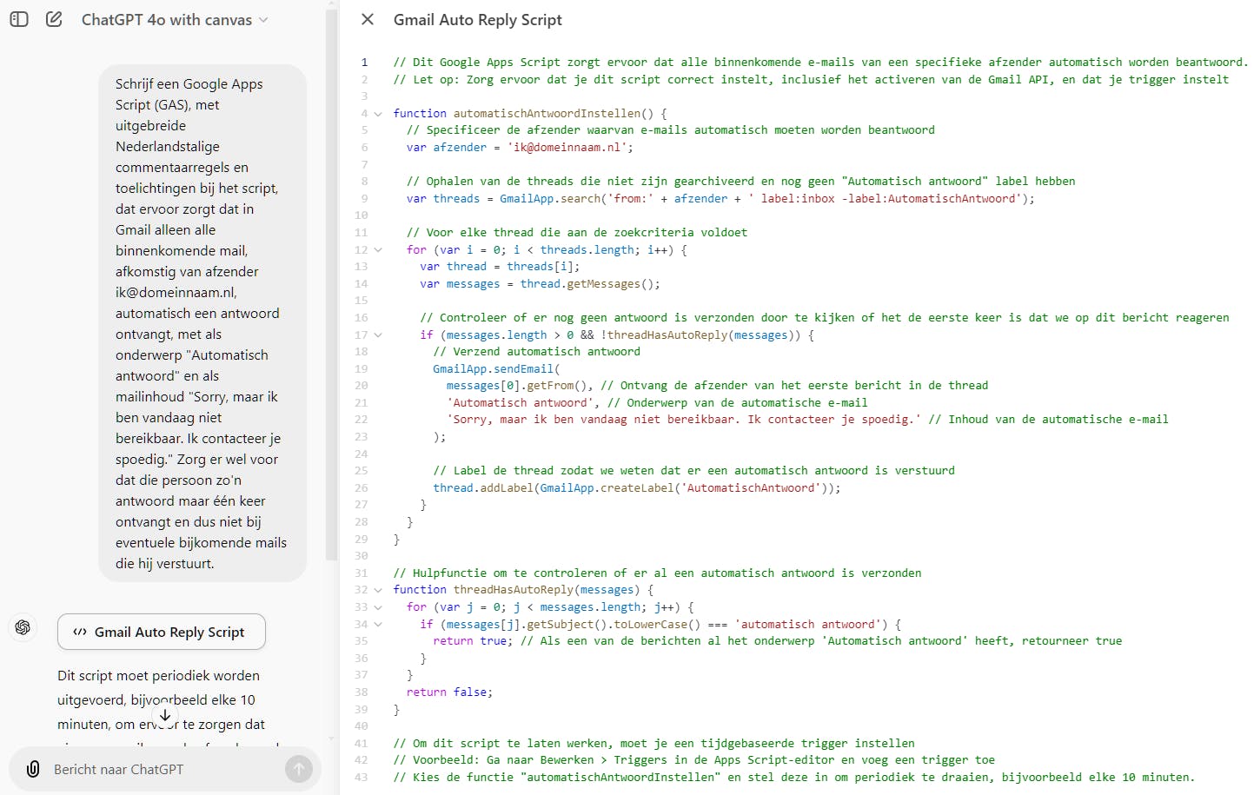This screenshot has height=795, width=1254.
Task: Click the 'GmailApp.sendEmail(' line
Action: pyautogui.click(x=496, y=368)
